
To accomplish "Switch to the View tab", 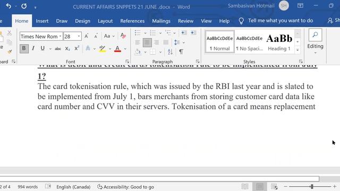I will [206, 21].
